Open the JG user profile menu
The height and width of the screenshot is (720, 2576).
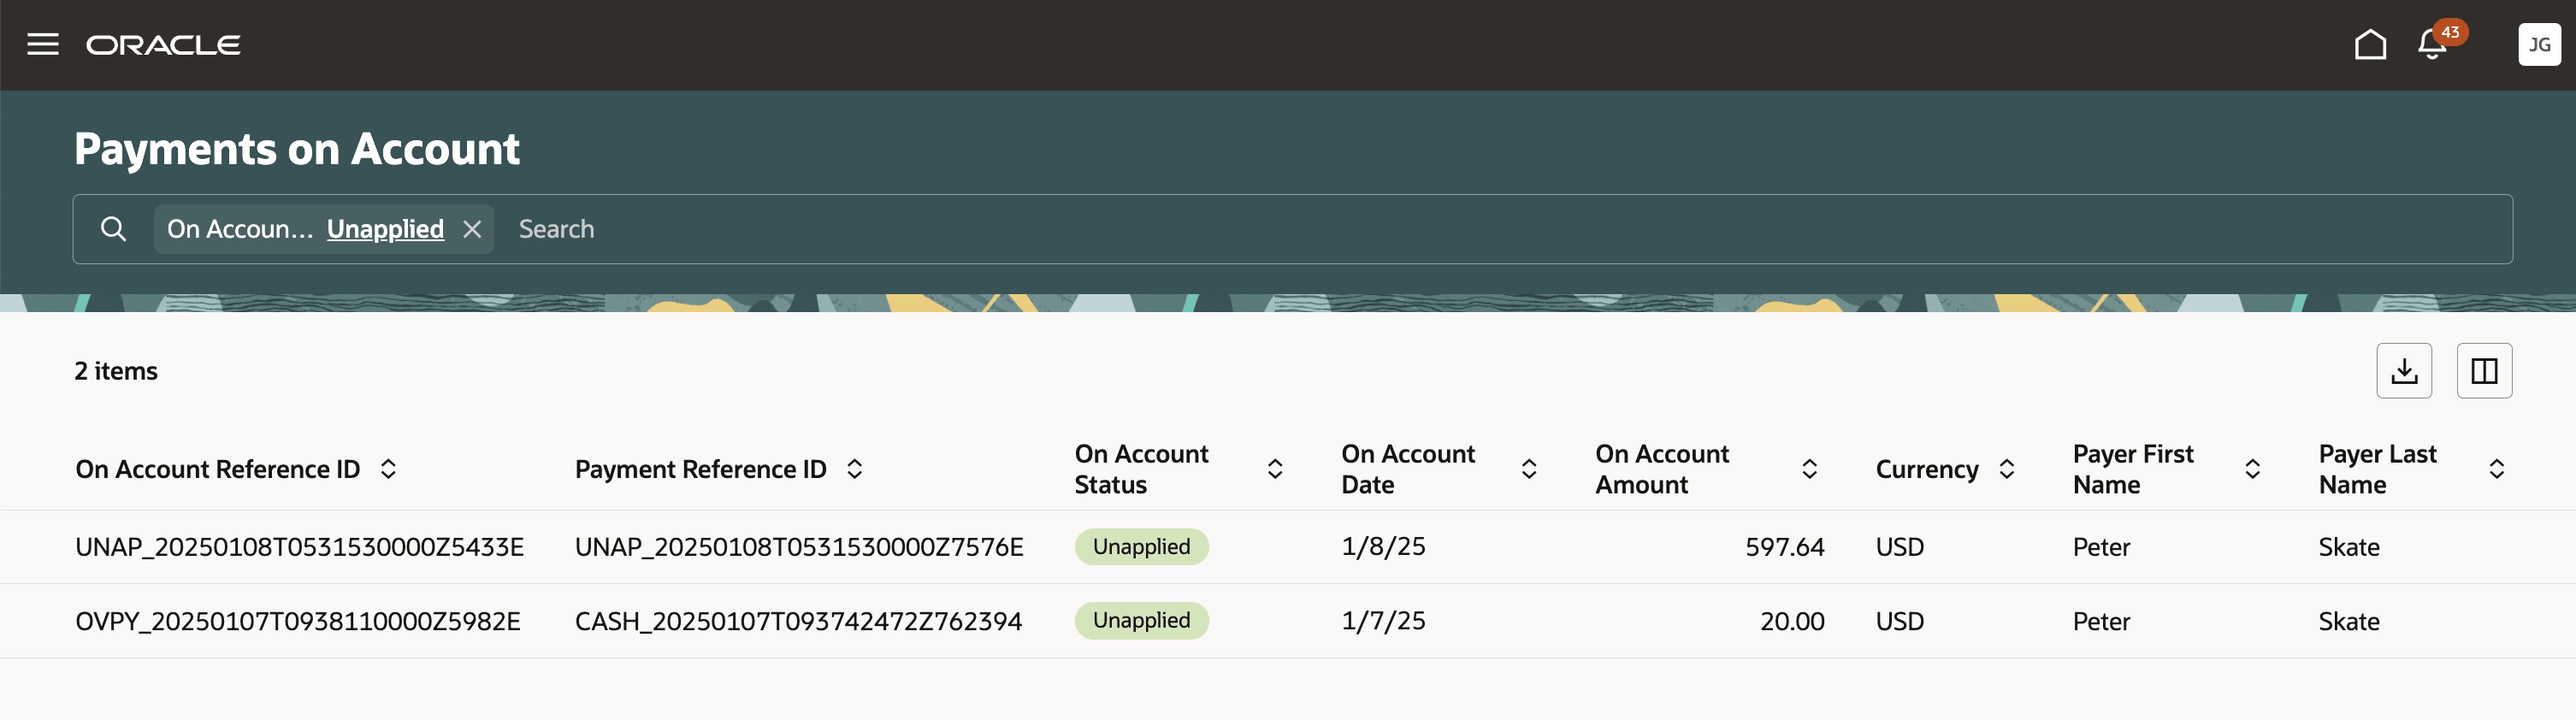(x=2539, y=44)
